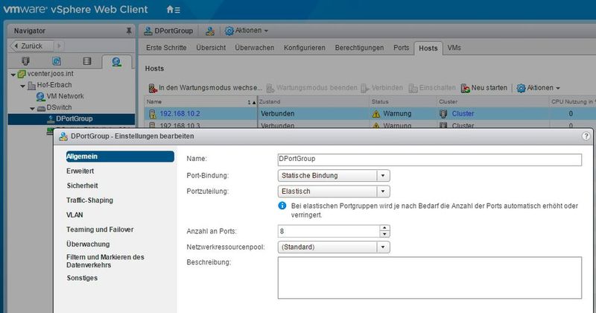Click the DPortGroup header icon
The width and height of the screenshot is (596, 313).
point(148,31)
